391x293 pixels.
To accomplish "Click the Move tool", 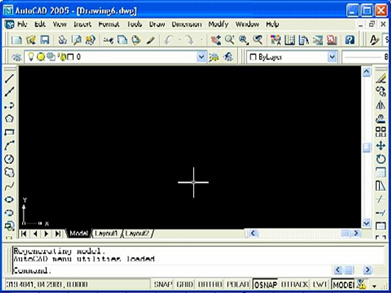I will (381, 146).
